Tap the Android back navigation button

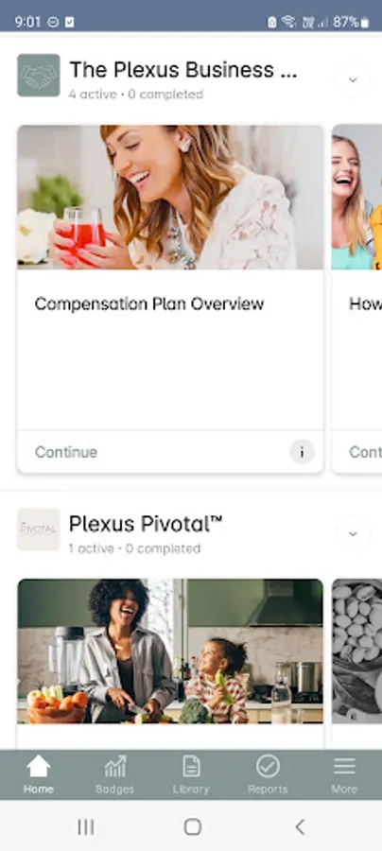[x=299, y=826]
